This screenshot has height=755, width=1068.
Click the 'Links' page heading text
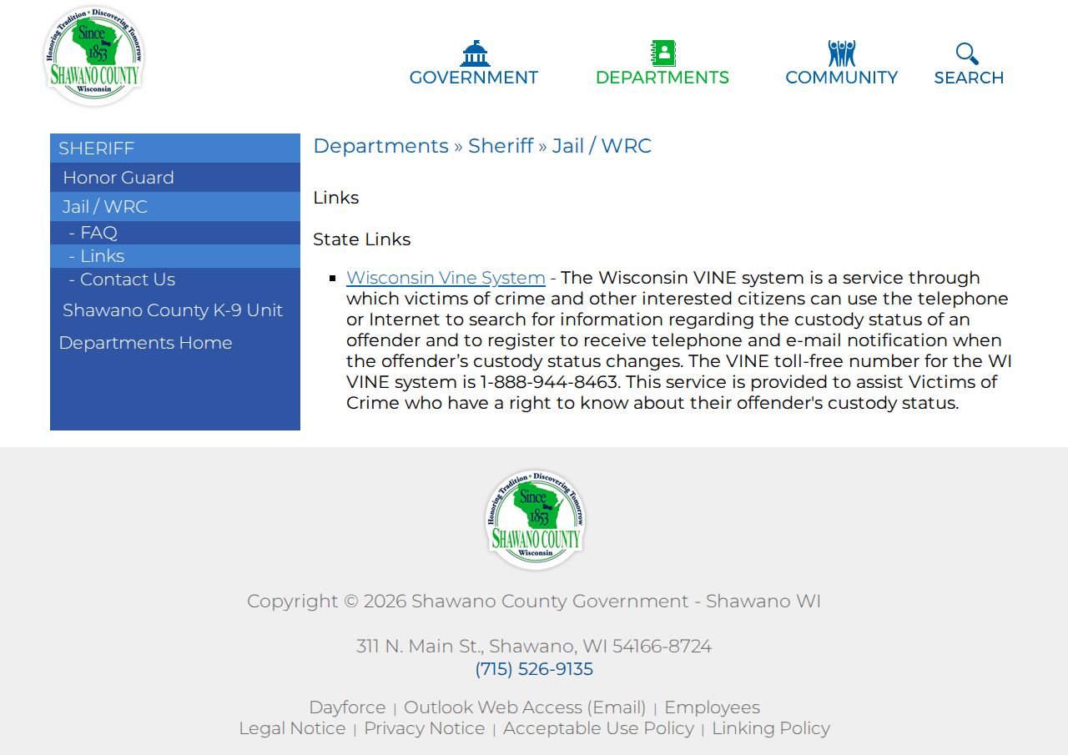(336, 198)
